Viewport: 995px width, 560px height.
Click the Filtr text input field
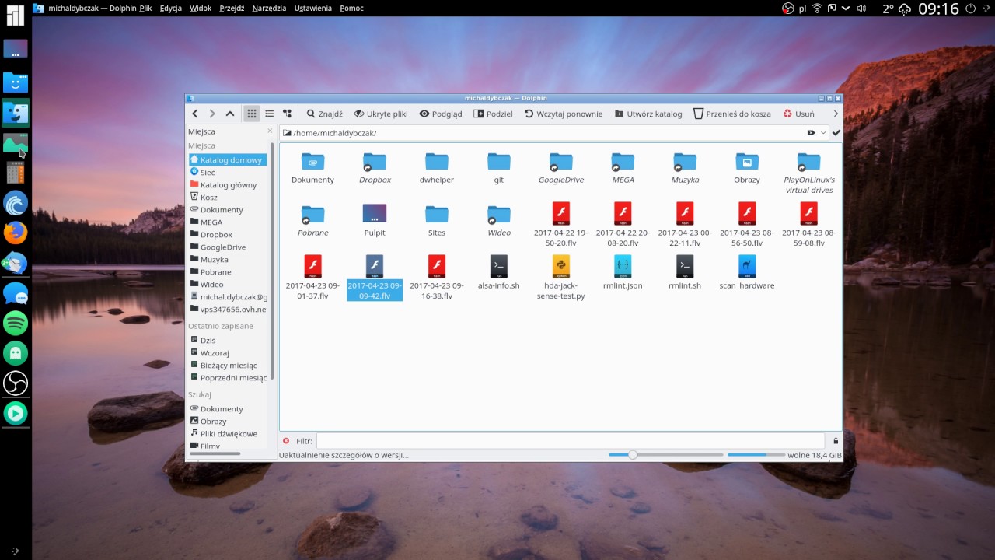point(570,441)
